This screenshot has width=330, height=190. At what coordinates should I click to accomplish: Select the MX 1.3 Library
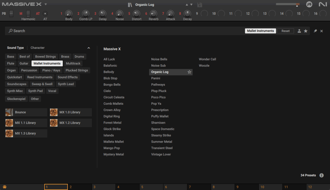click(x=26, y=133)
